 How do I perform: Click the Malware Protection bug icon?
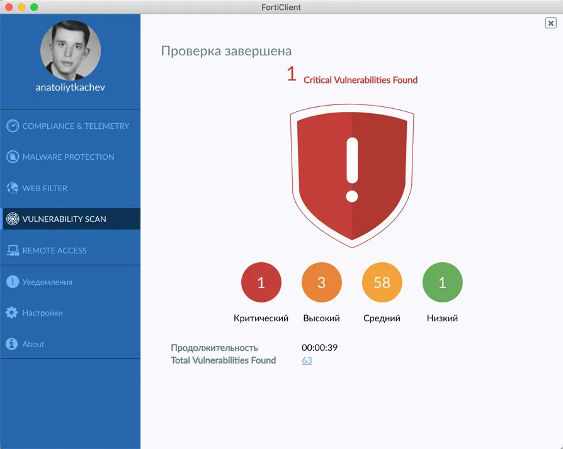(x=13, y=157)
